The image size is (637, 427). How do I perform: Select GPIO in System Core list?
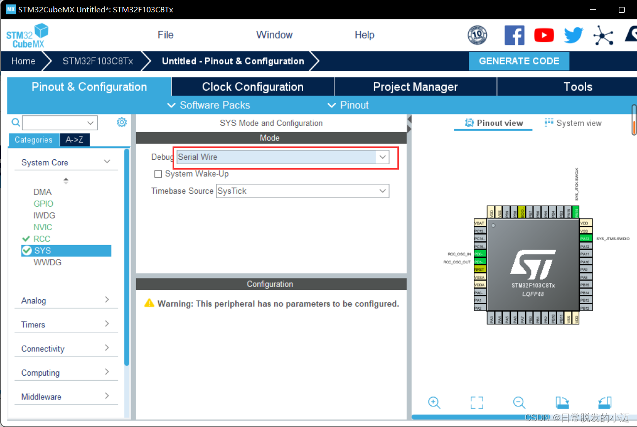click(43, 204)
